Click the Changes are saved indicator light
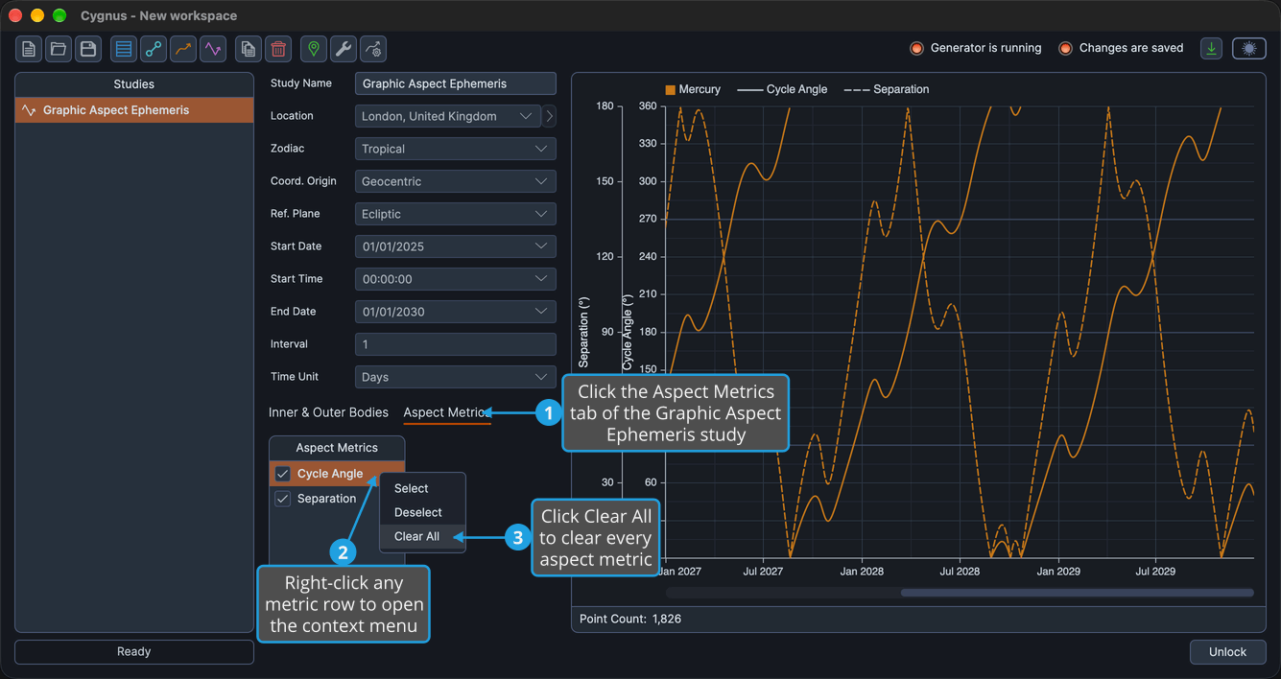Viewport: 1281px width, 679px height. point(1065,48)
